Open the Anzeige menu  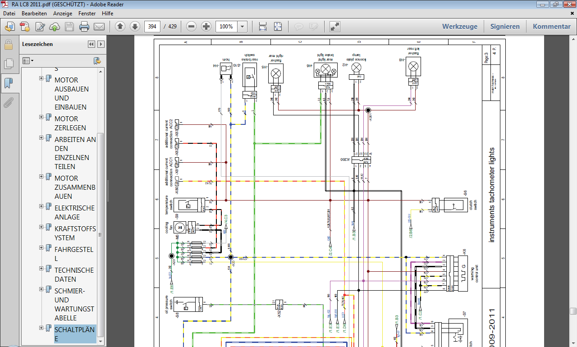tap(63, 14)
